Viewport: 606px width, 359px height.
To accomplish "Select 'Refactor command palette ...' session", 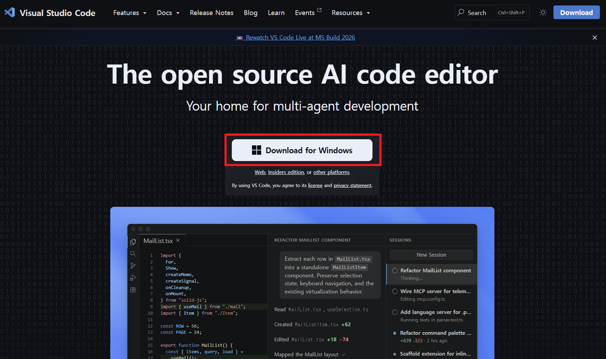I will pyautogui.click(x=431, y=336).
